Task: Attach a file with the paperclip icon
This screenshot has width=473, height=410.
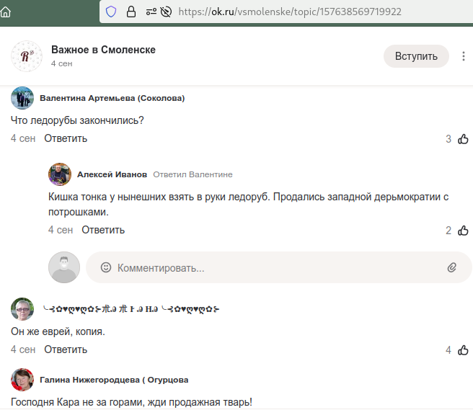Action: click(451, 267)
